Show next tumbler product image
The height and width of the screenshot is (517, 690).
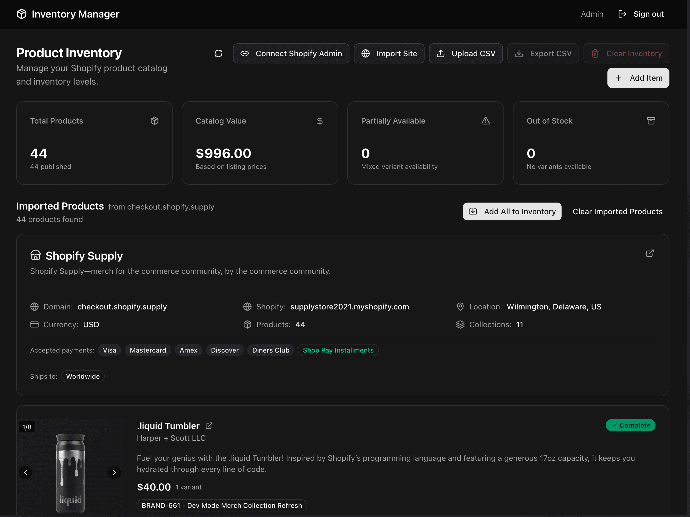tap(114, 472)
